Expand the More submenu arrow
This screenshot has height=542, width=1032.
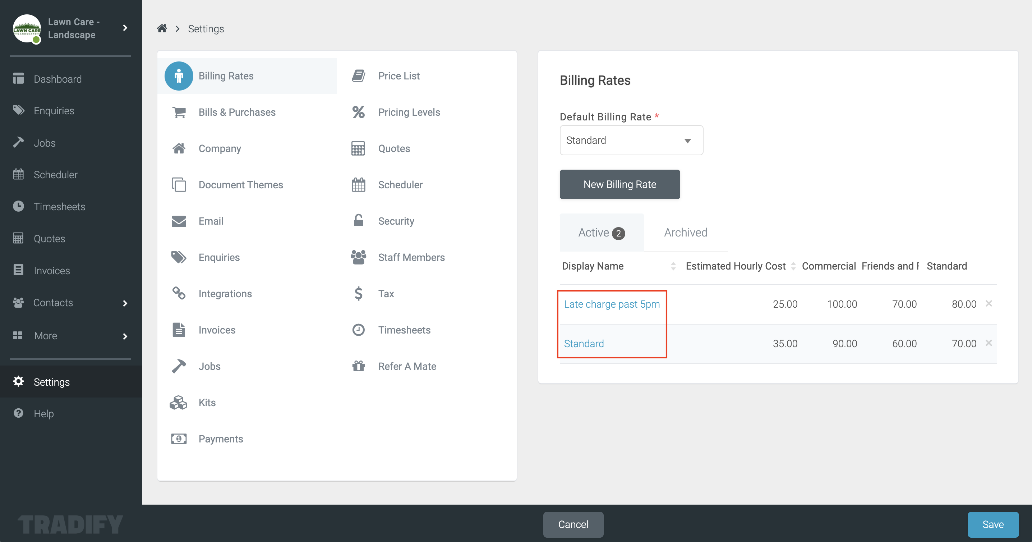(125, 336)
